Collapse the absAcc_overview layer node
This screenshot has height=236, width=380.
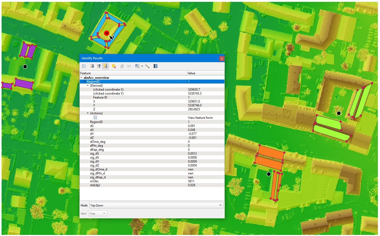click(81, 78)
